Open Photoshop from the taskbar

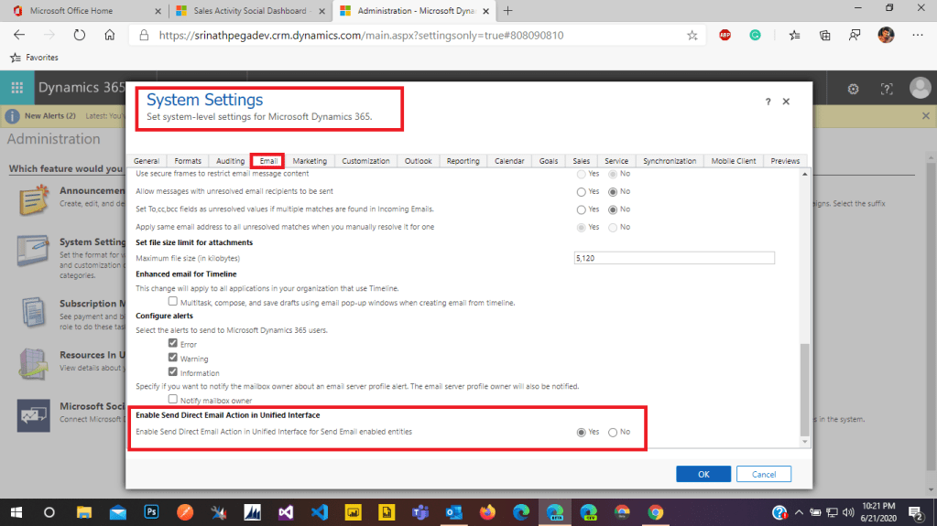click(x=150, y=511)
